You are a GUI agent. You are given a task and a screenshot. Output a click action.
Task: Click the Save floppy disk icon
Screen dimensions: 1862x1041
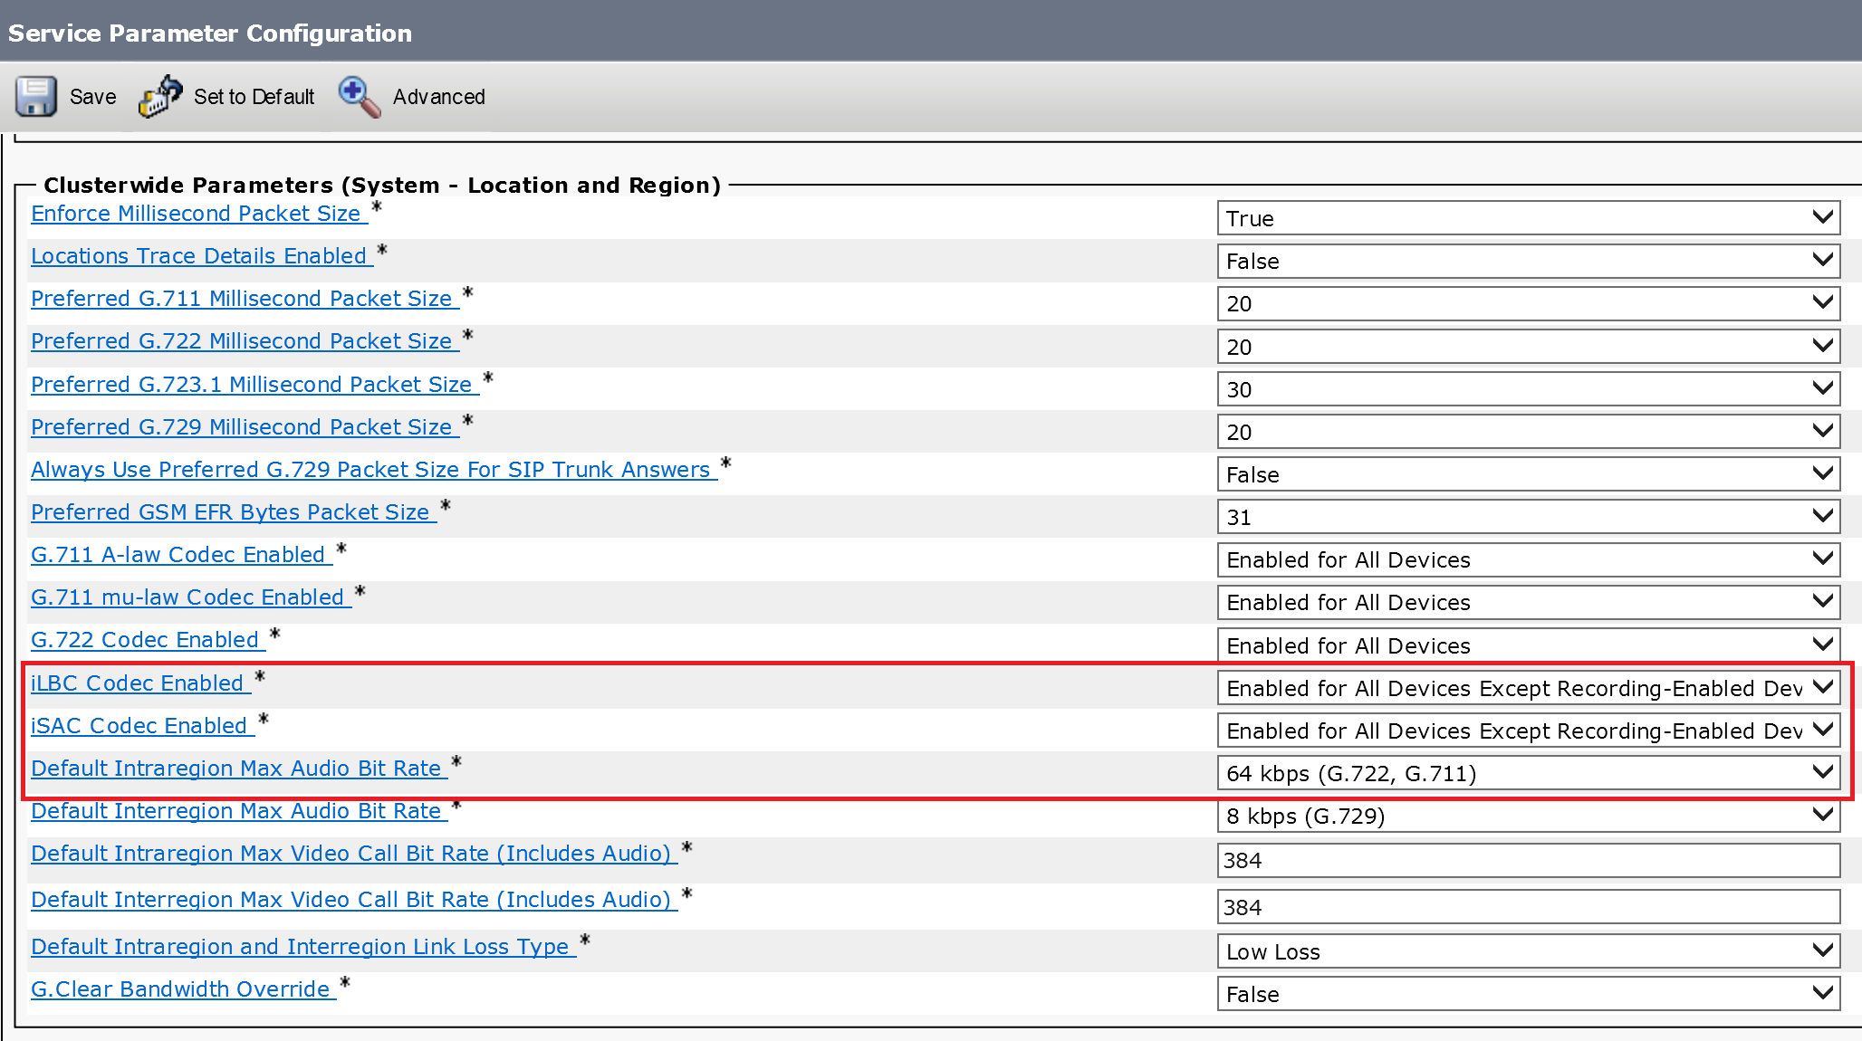[36, 96]
